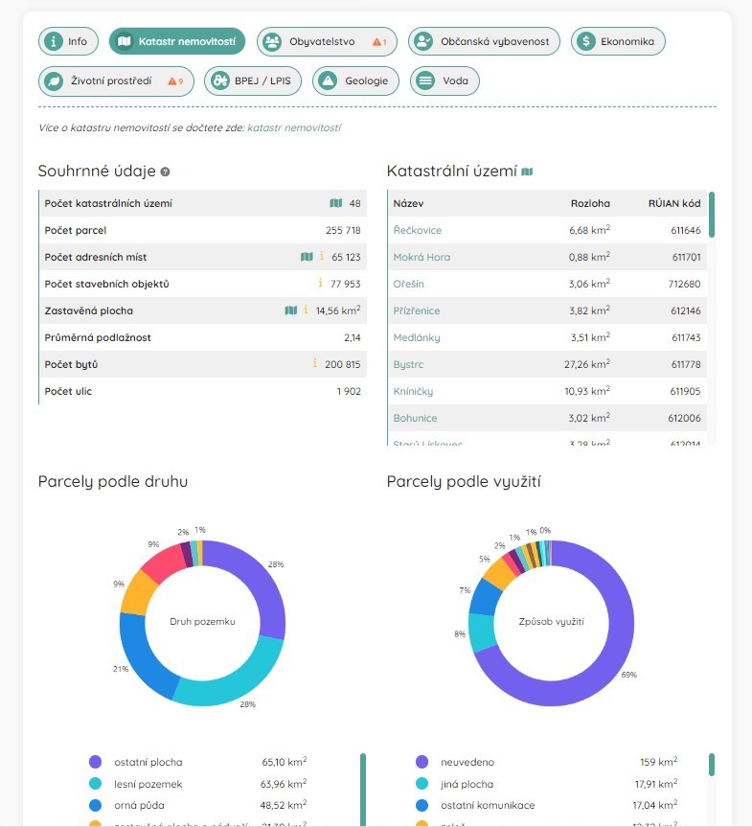Click the Parcely podle využití legend scrollbar
Image resolution: width=752 pixels, height=827 pixels.
click(712, 765)
